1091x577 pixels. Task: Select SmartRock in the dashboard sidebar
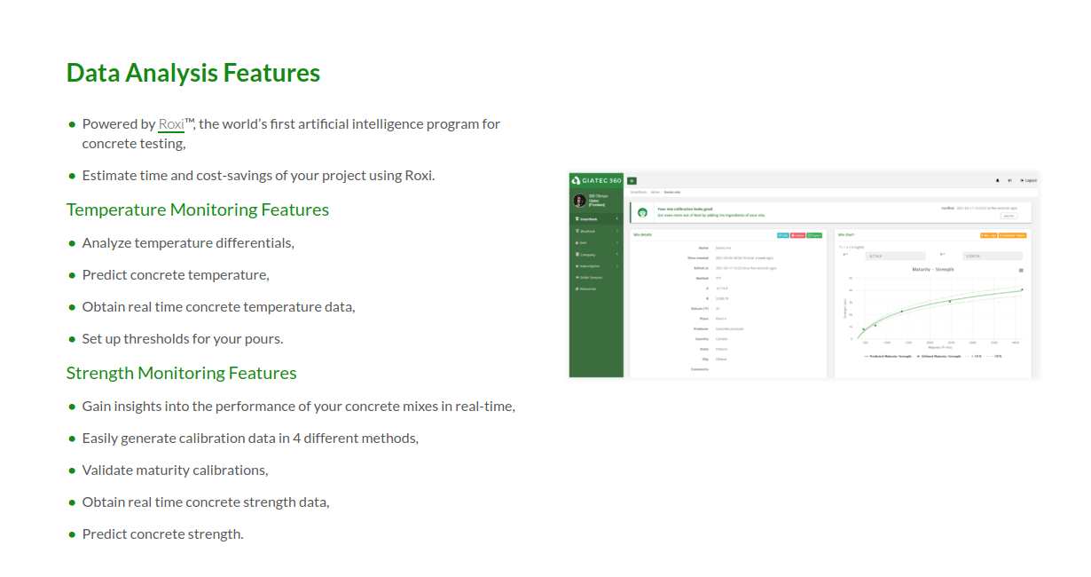pos(595,219)
